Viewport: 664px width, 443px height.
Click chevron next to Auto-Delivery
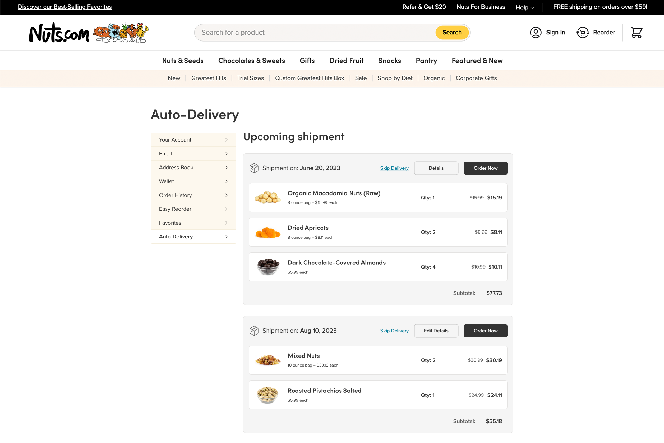(x=227, y=237)
